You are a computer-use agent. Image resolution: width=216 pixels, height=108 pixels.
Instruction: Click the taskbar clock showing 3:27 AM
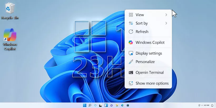point(206,105)
